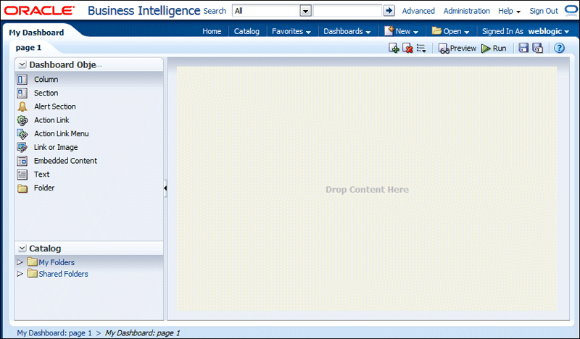Collapse the left pane with splitter arrow
Image resolution: width=580 pixels, height=339 pixels.
pyautogui.click(x=165, y=188)
